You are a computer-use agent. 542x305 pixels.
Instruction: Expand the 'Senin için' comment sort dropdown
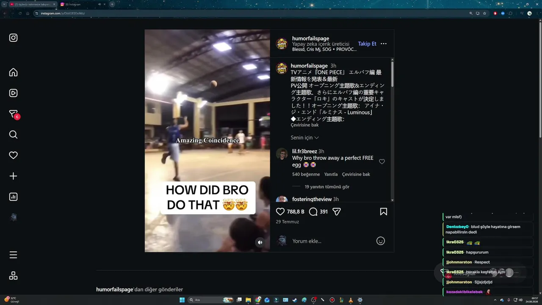[x=305, y=138]
